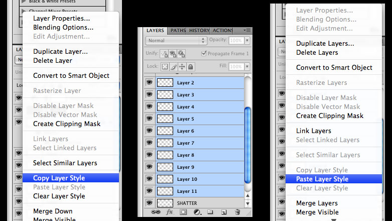The height and width of the screenshot is (221, 392).
Task: Select Layer 9 thumbnail
Action: [165, 167]
